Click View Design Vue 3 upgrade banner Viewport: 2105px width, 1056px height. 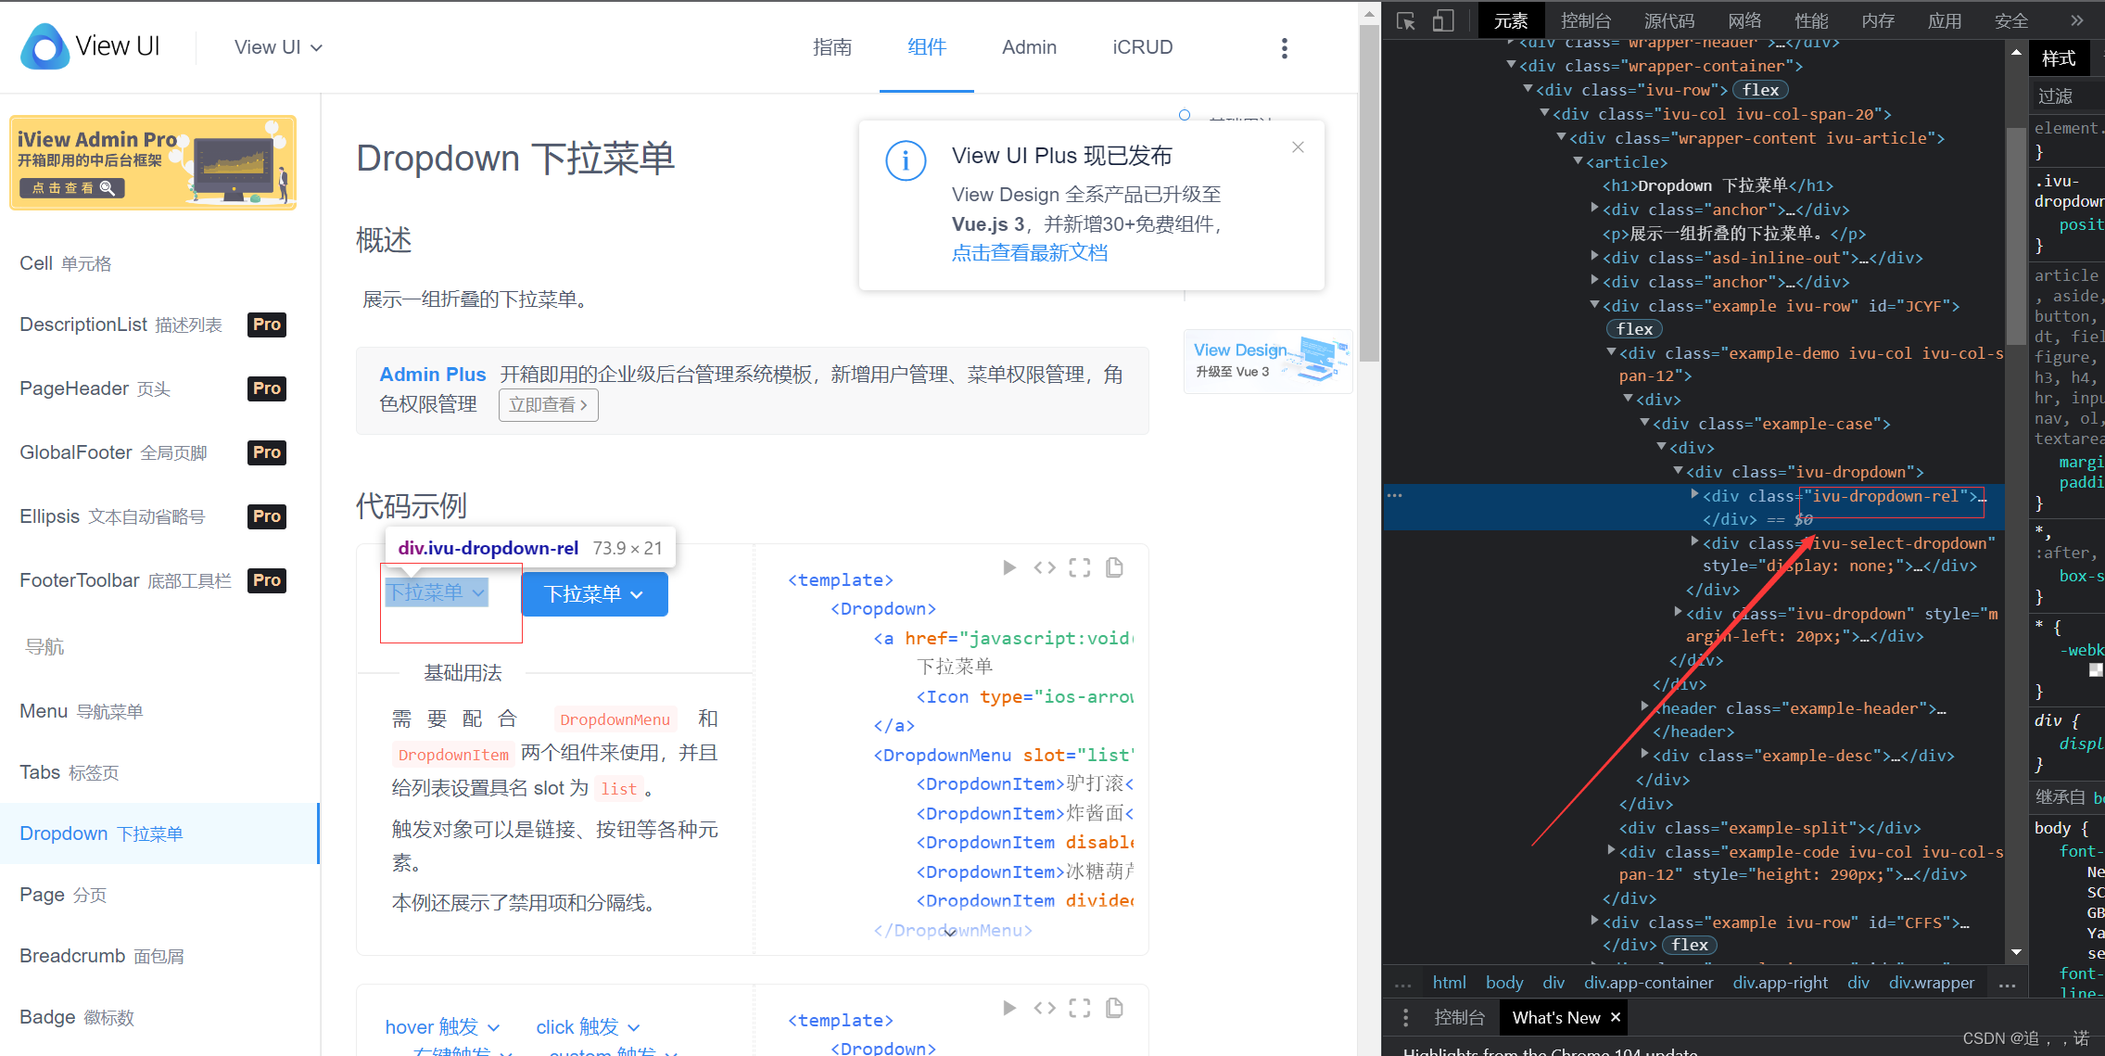(x=1268, y=361)
